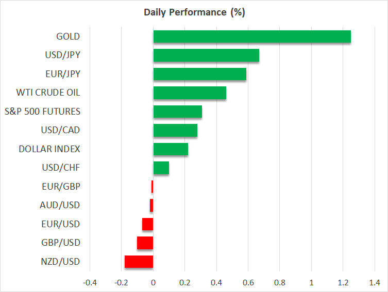The height and width of the screenshot is (292, 388).
Task: Select the -0.4 axis tick label
Action: click(x=90, y=283)
